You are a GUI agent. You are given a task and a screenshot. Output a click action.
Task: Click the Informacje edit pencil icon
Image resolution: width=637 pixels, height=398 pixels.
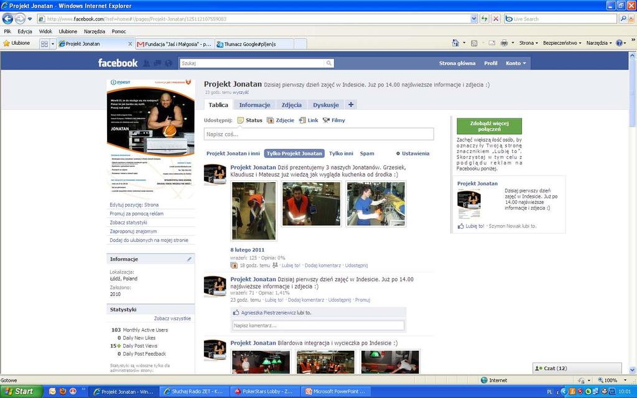click(189, 259)
